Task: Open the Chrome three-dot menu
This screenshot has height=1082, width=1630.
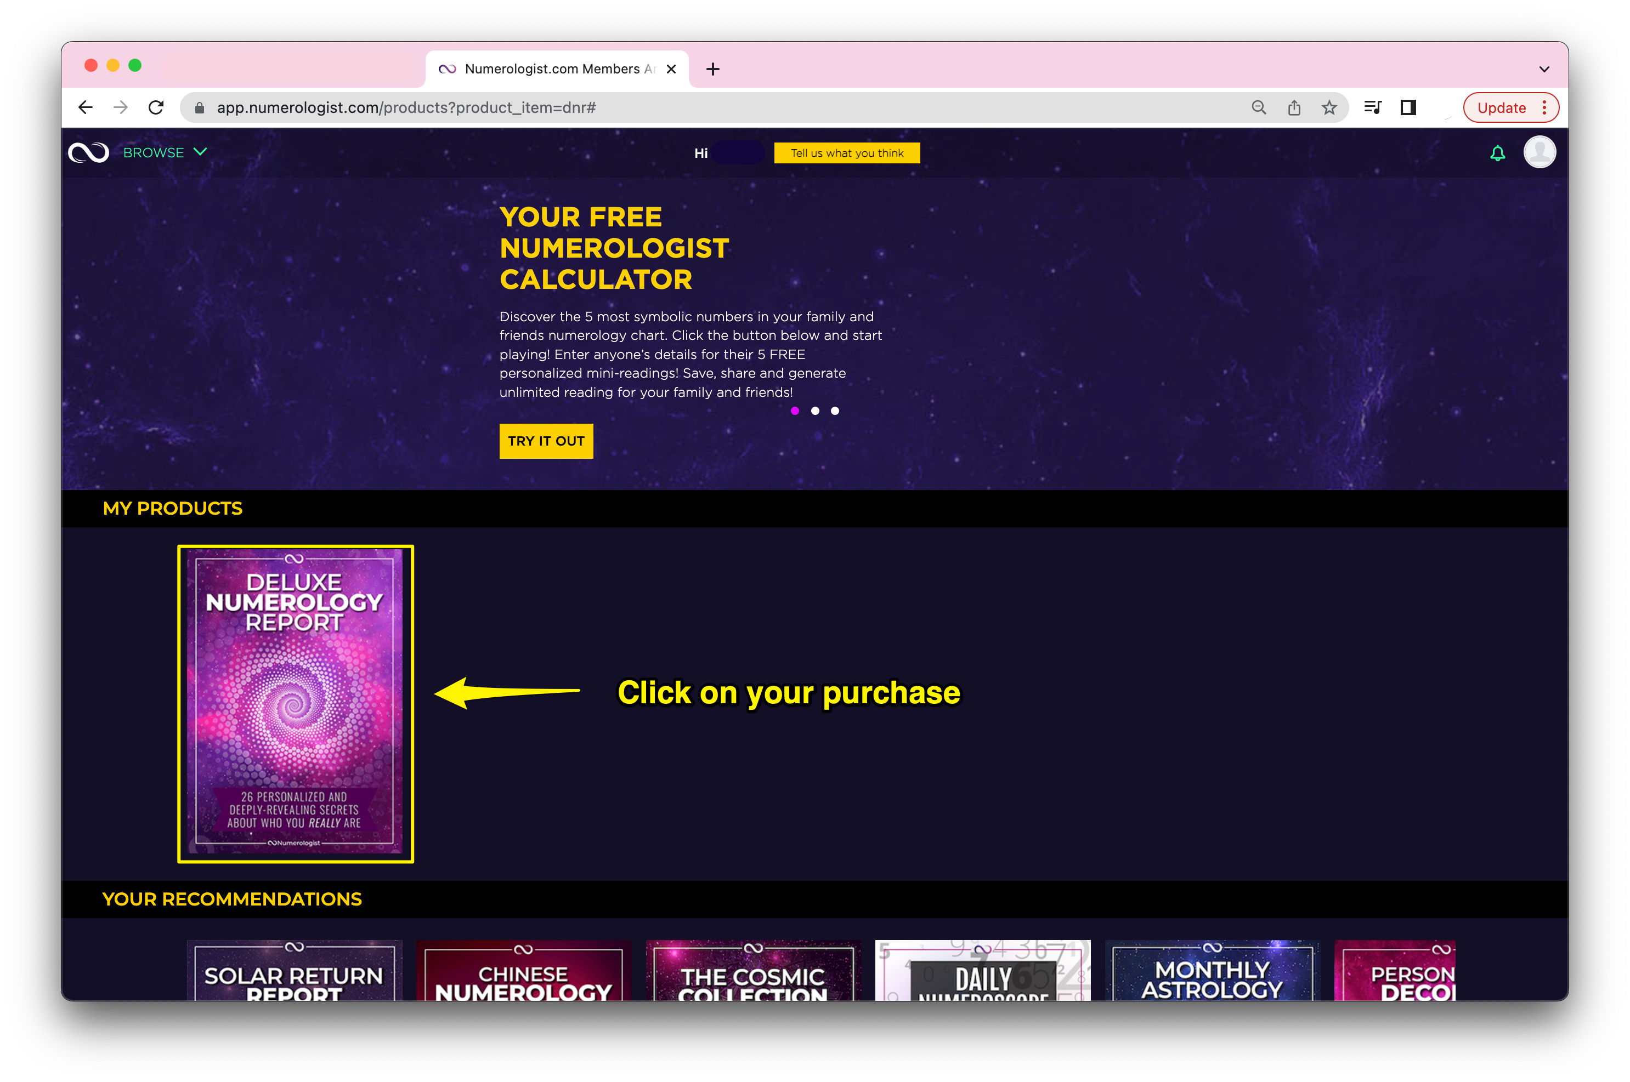Action: (1544, 107)
